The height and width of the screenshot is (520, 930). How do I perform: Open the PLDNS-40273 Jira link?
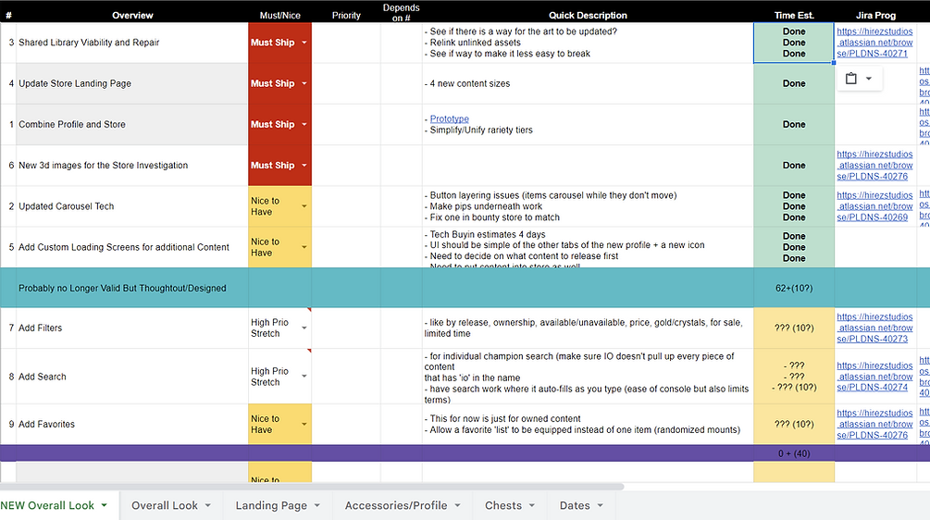874,328
